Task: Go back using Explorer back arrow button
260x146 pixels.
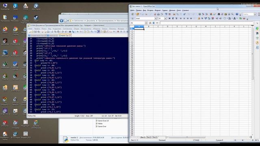Action: (61, 21)
